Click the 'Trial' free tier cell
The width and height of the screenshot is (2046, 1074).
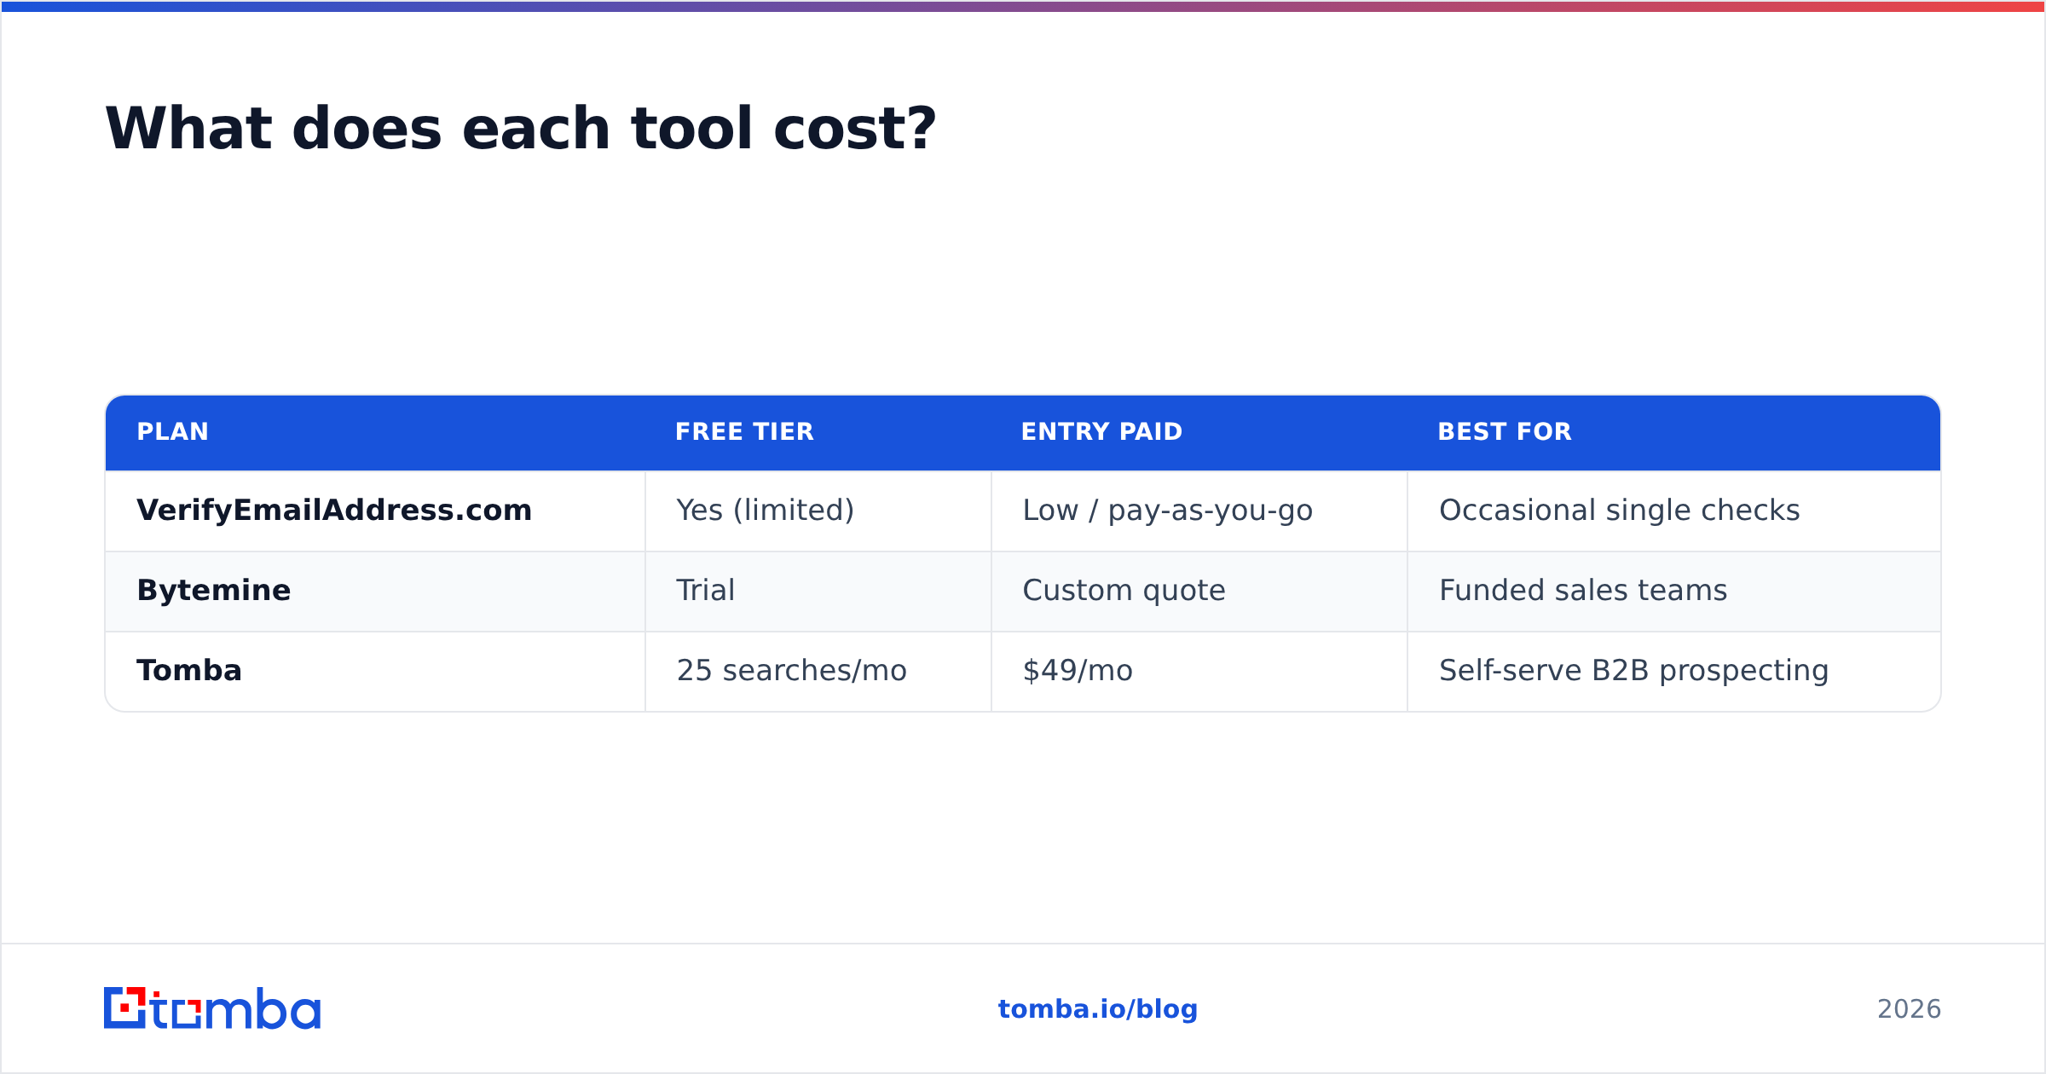[818, 591]
